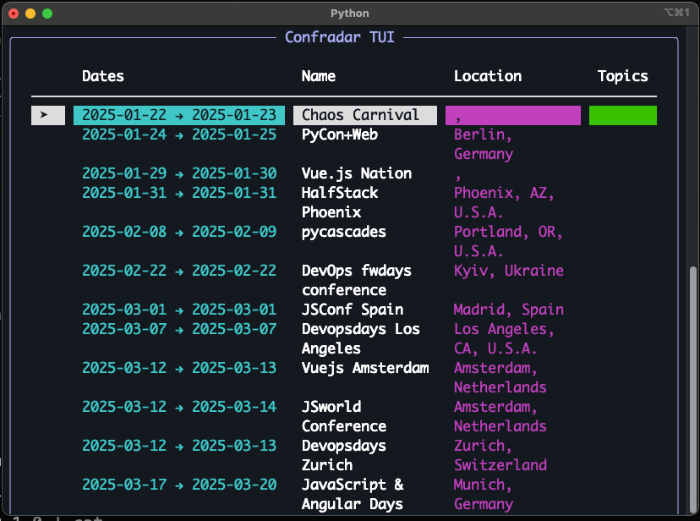
Task: Select the Location column header
Action: click(x=488, y=76)
